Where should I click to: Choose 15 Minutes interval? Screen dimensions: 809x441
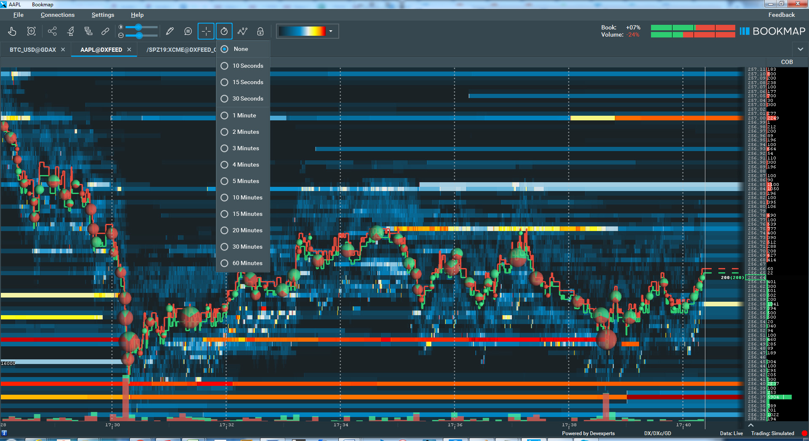[243, 214]
